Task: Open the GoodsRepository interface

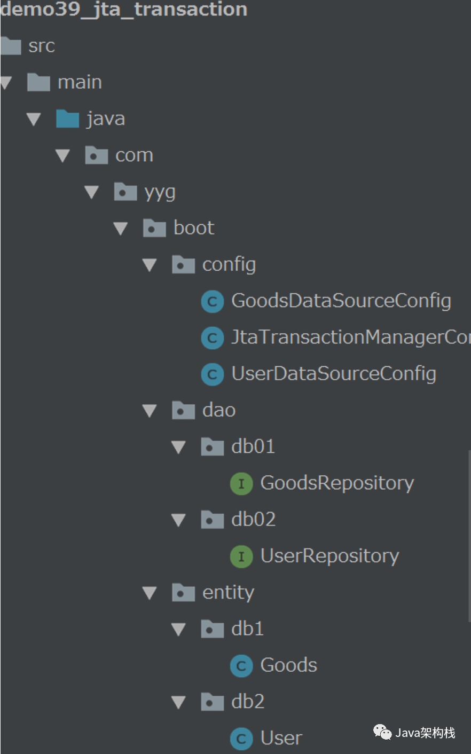Action: 336,483
